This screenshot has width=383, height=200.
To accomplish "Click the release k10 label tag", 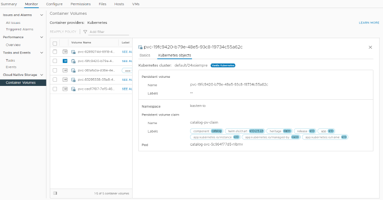I will [305, 131].
